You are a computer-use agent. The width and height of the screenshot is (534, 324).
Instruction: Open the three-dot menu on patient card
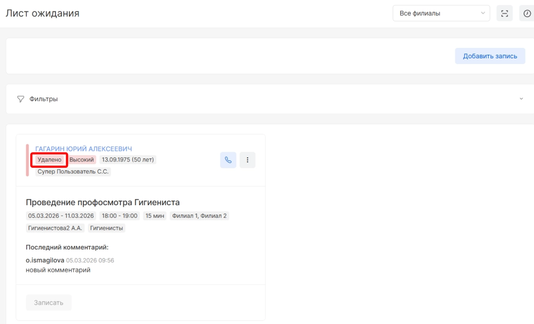click(247, 160)
